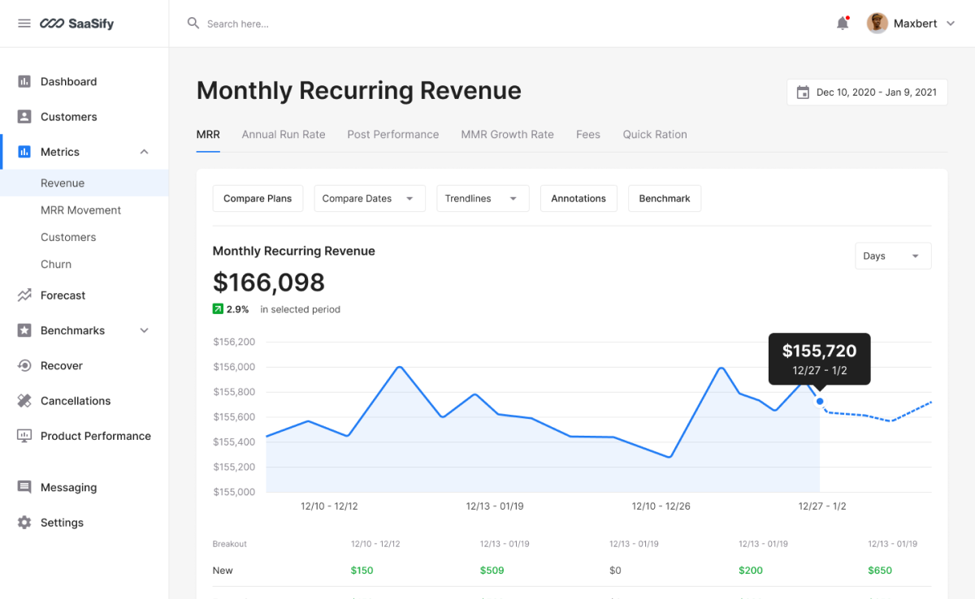Click the Compare Plans button
This screenshot has height=599, width=975.
pos(258,199)
